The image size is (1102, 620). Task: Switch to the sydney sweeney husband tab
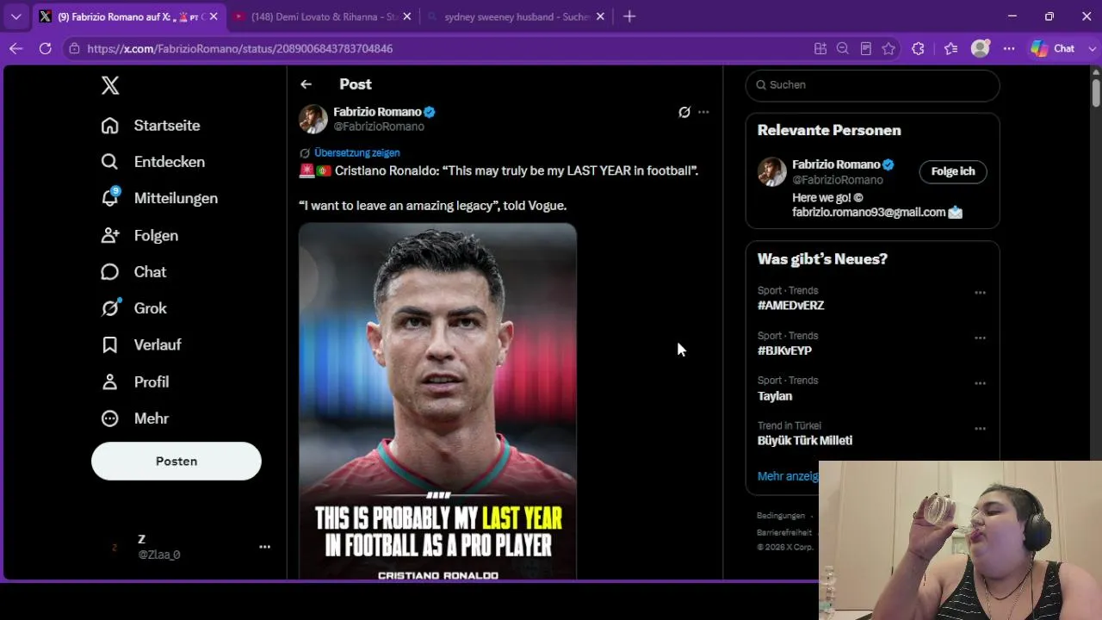tap(515, 16)
